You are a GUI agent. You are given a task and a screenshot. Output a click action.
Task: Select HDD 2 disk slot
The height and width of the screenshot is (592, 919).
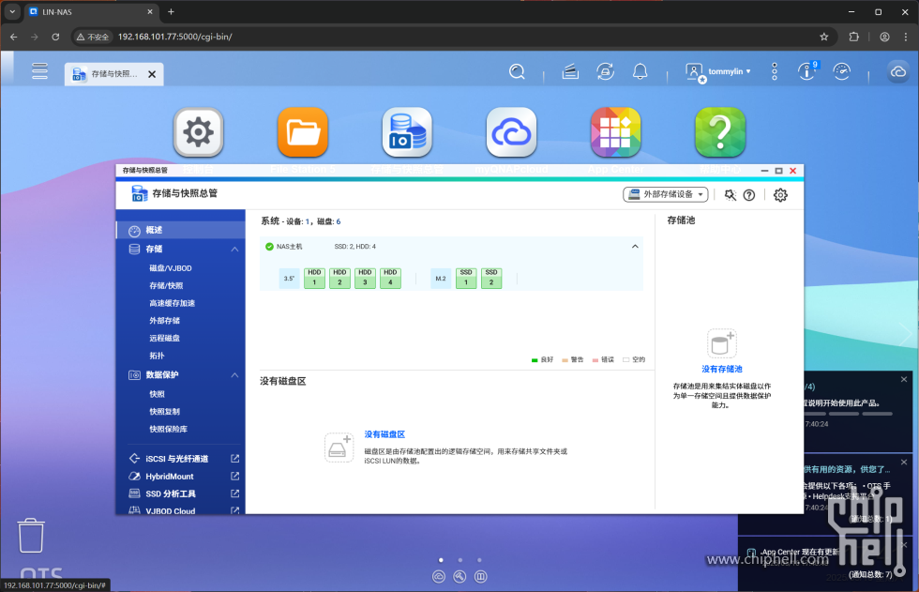coord(339,278)
